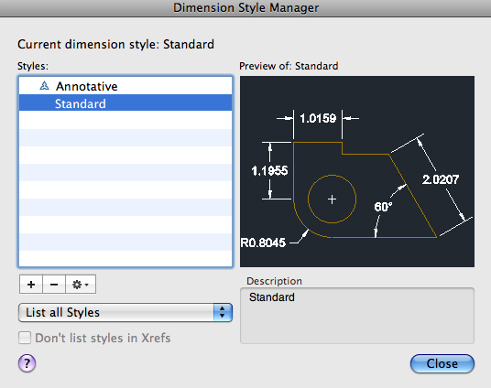Click the plus icon to add a style
The height and width of the screenshot is (388, 491).
coord(31,285)
